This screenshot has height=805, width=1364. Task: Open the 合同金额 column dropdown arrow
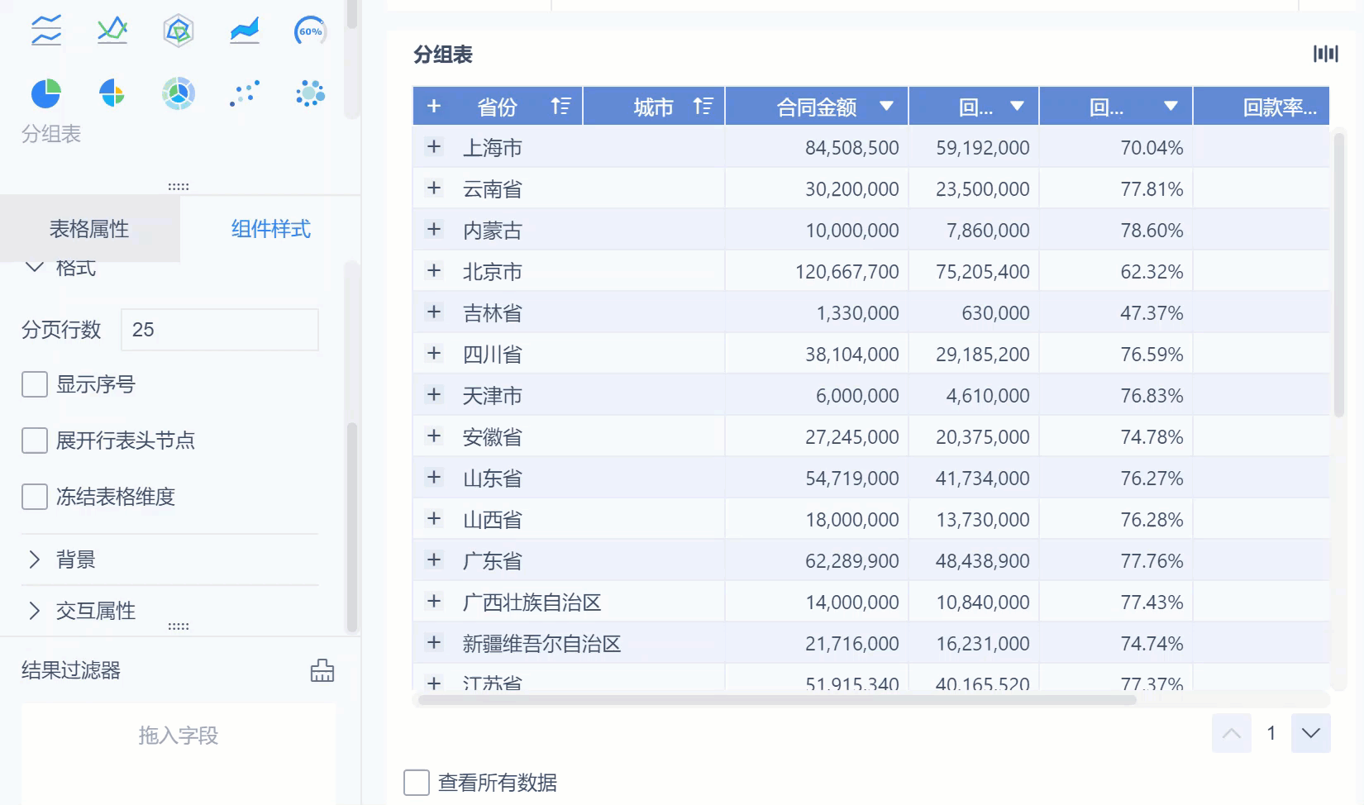point(887,106)
